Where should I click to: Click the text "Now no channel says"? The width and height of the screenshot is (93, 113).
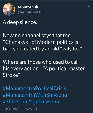[27, 36]
